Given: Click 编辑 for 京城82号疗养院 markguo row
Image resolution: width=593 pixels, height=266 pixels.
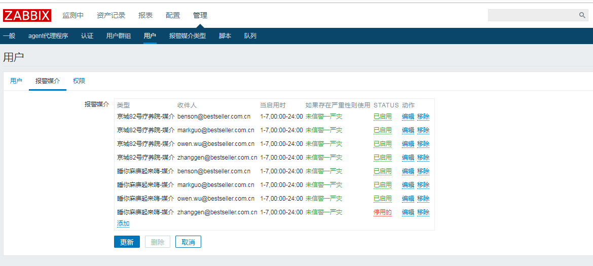Looking at the screenshot, I should pyautogui.click(x=408, y=130).
